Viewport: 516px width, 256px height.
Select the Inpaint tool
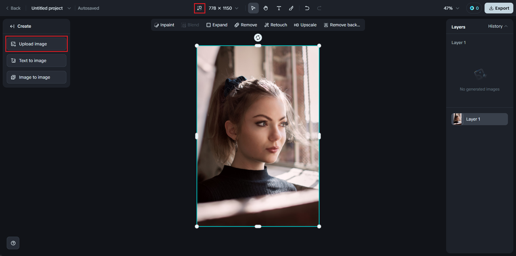tap(164, 25)
